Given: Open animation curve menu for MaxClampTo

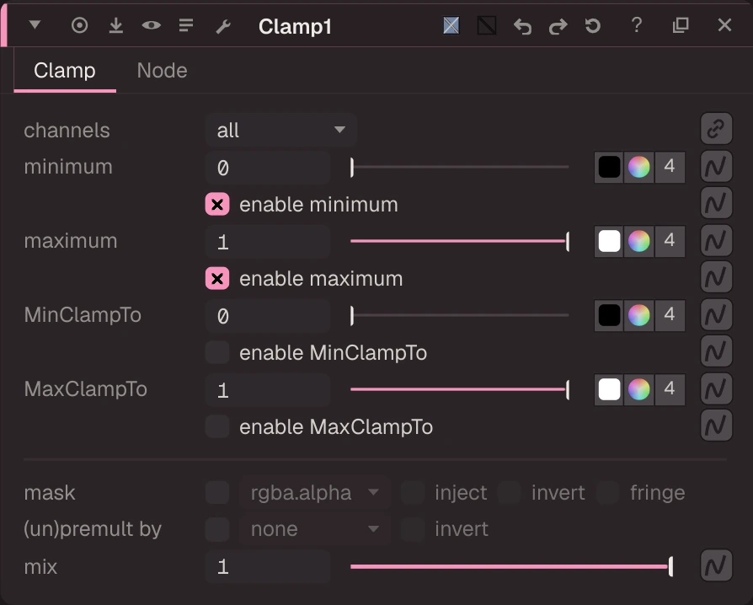Looking at the screenshot, I should [x=716, y=388].
